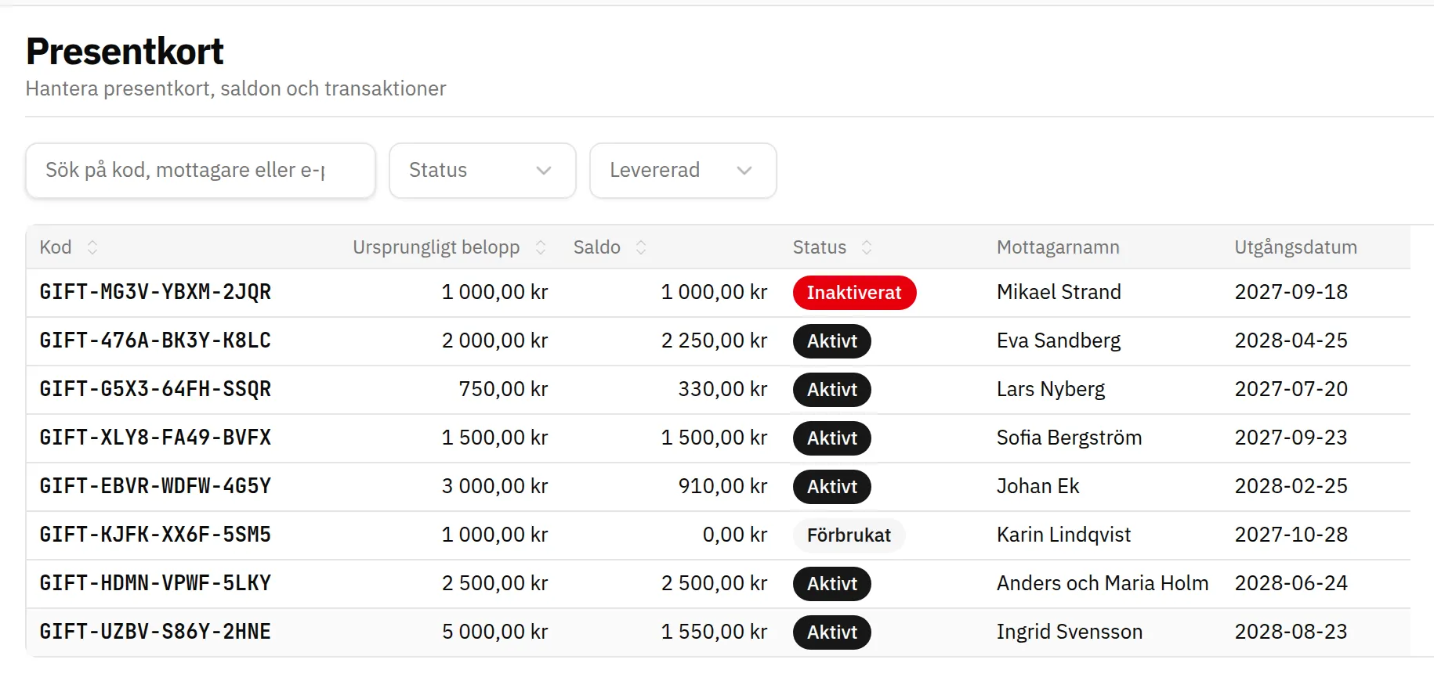Click the red Inaktiverat status badge
1434x681 pixels.
[x=854, y=293]
